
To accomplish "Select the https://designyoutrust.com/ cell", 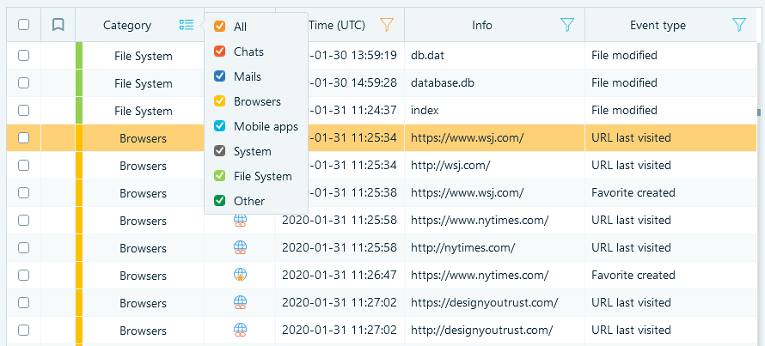I will (x=485, y=303).
